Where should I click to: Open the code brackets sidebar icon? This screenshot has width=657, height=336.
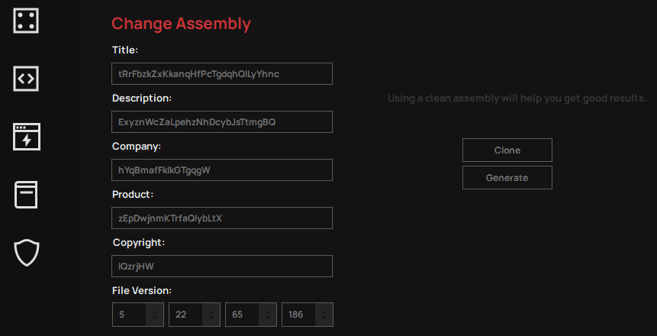tap(26, 78)
